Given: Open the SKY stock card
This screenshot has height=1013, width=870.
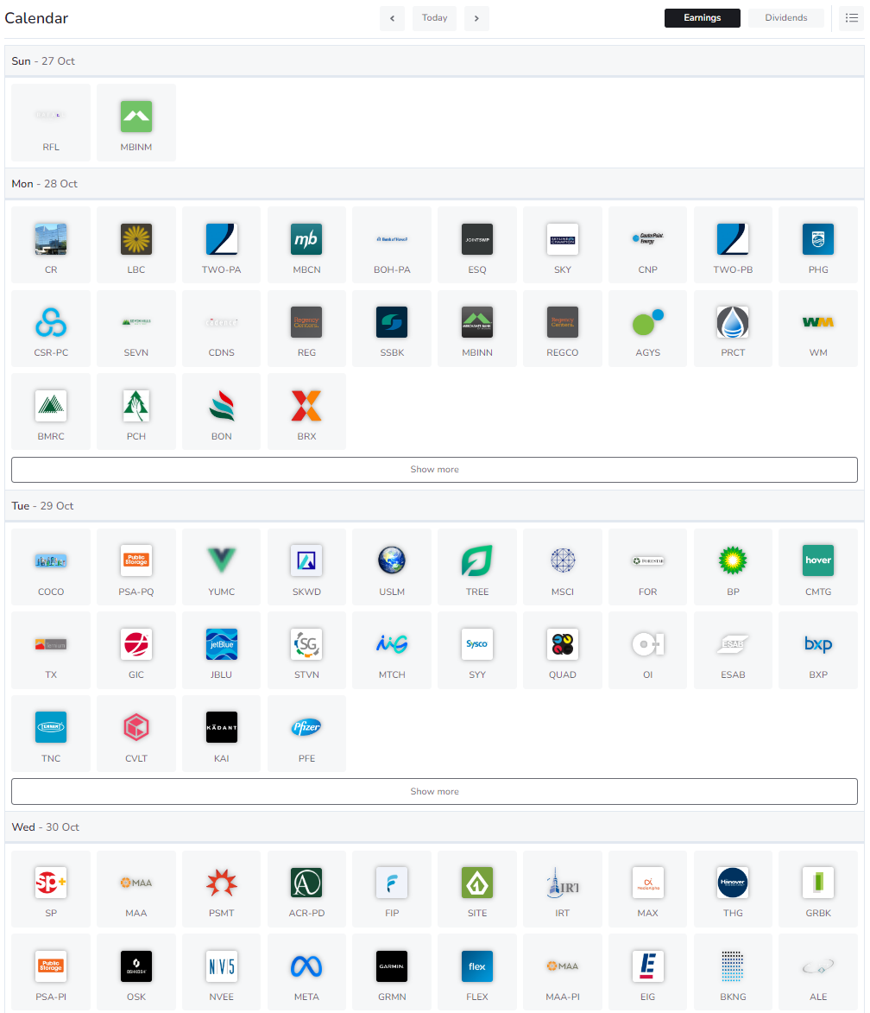Looking at the screenshot, I should coord(563,245).
